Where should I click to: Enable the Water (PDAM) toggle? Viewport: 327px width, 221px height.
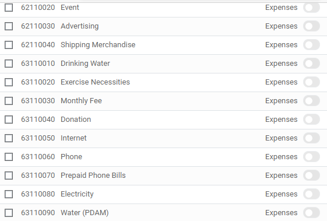tap(311, 213)
